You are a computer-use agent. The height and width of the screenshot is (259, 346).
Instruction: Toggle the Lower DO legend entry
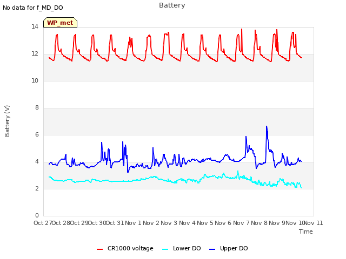(182, 248)
